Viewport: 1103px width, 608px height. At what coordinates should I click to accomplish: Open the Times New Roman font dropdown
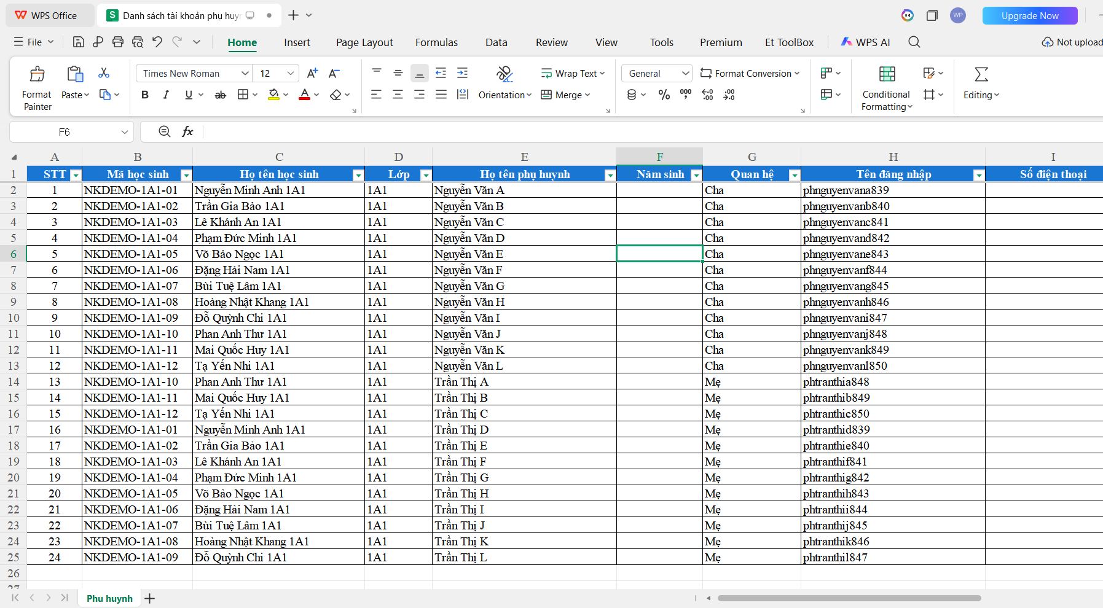point(245,73)
